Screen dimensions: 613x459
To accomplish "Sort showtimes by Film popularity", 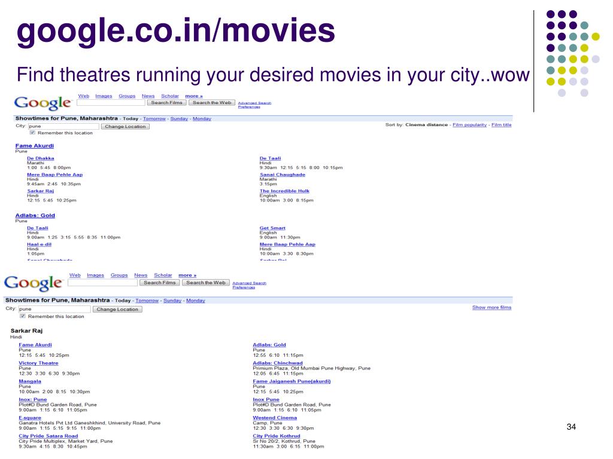I will 469,125.
